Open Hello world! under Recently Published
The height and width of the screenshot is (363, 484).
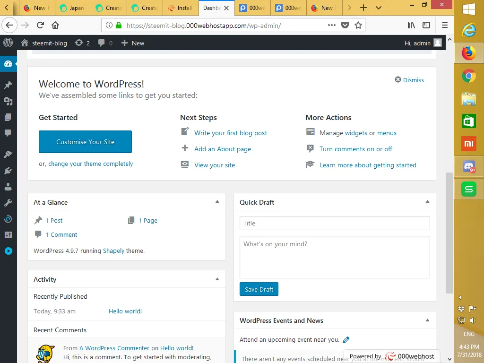click(125, 311)
